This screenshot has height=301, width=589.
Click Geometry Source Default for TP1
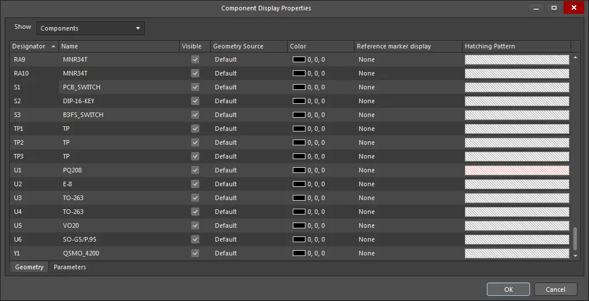coord(249,129)
